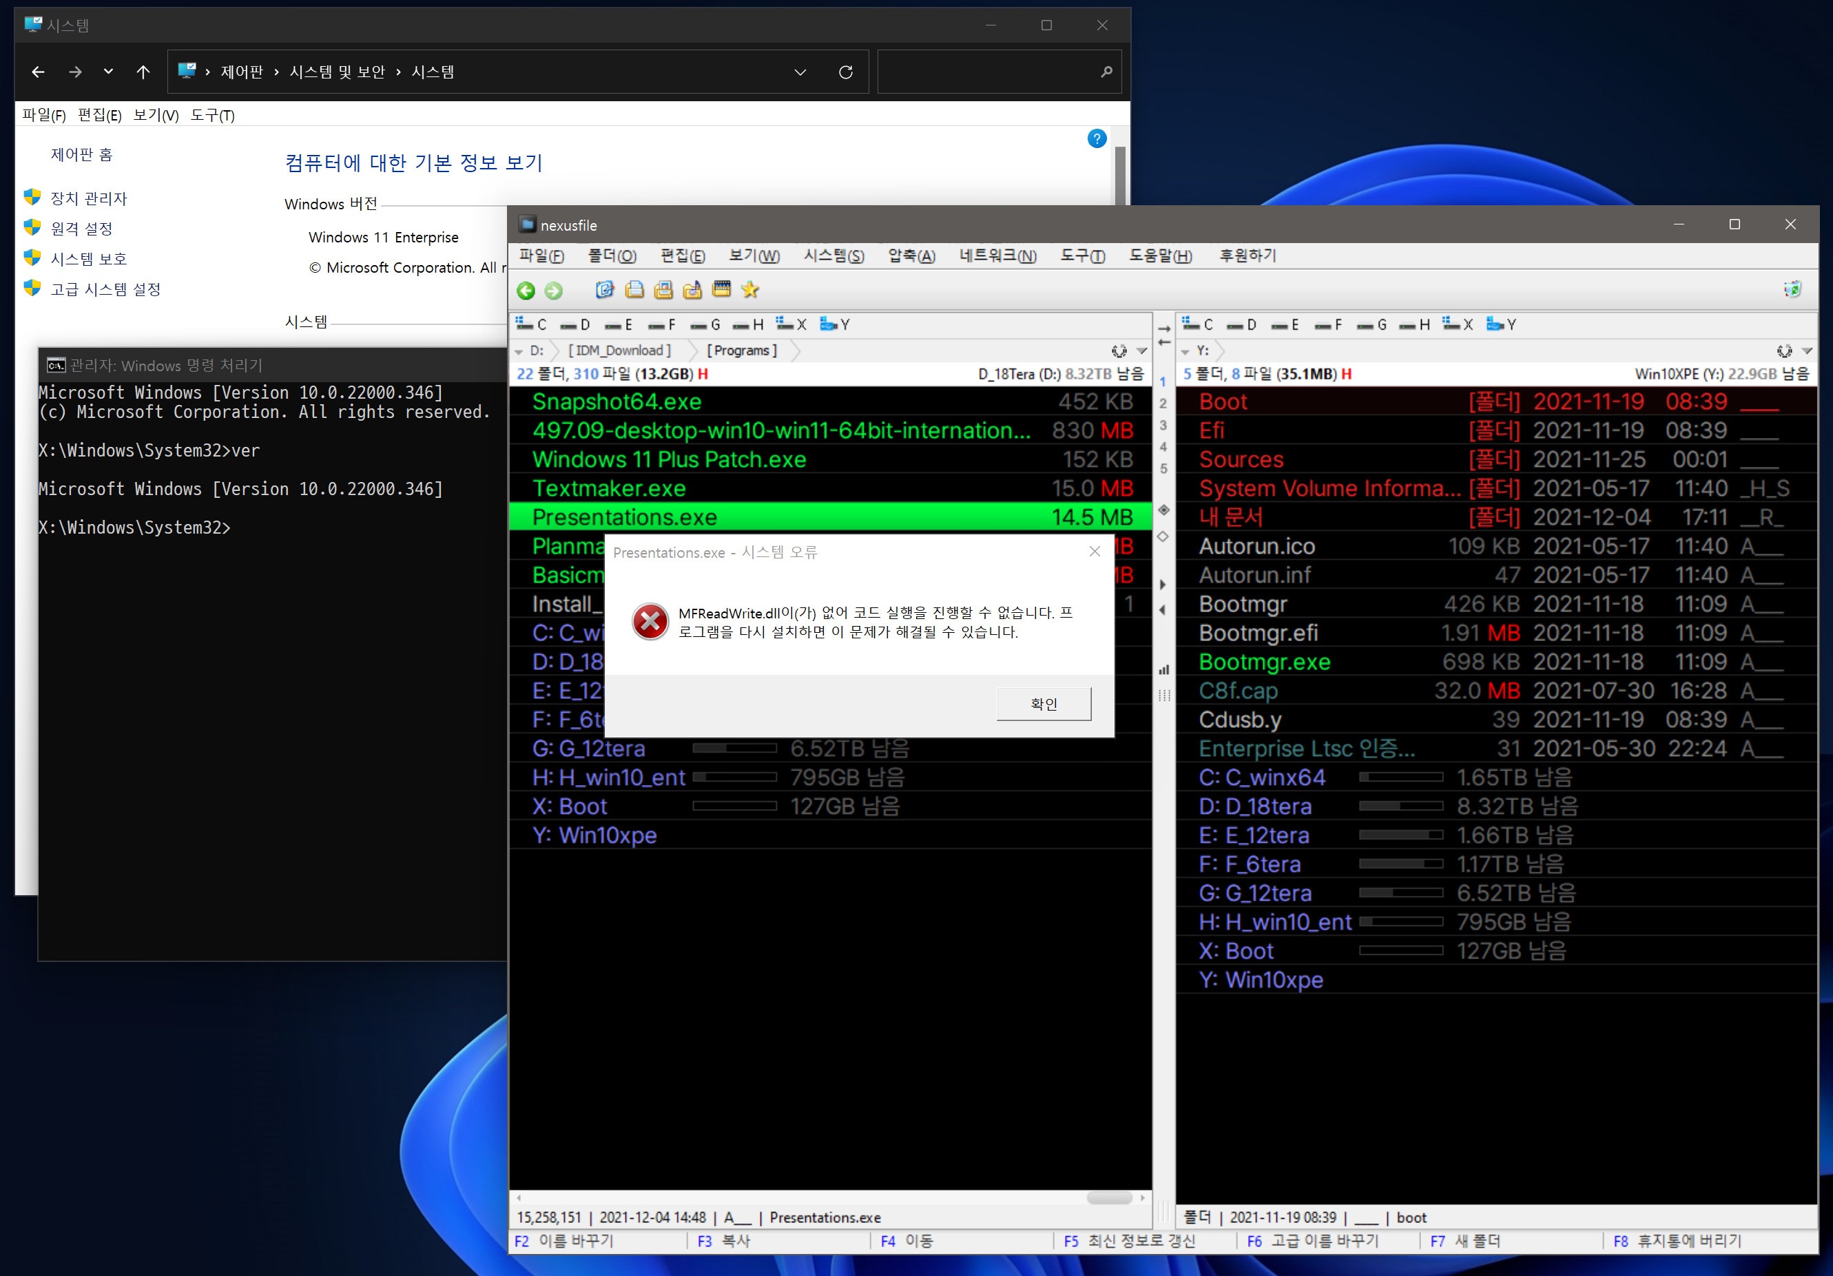Viewport: 1833px width, 1276px height.
Task: Switch left pane to drive G
Action: [x=705, y=325]
